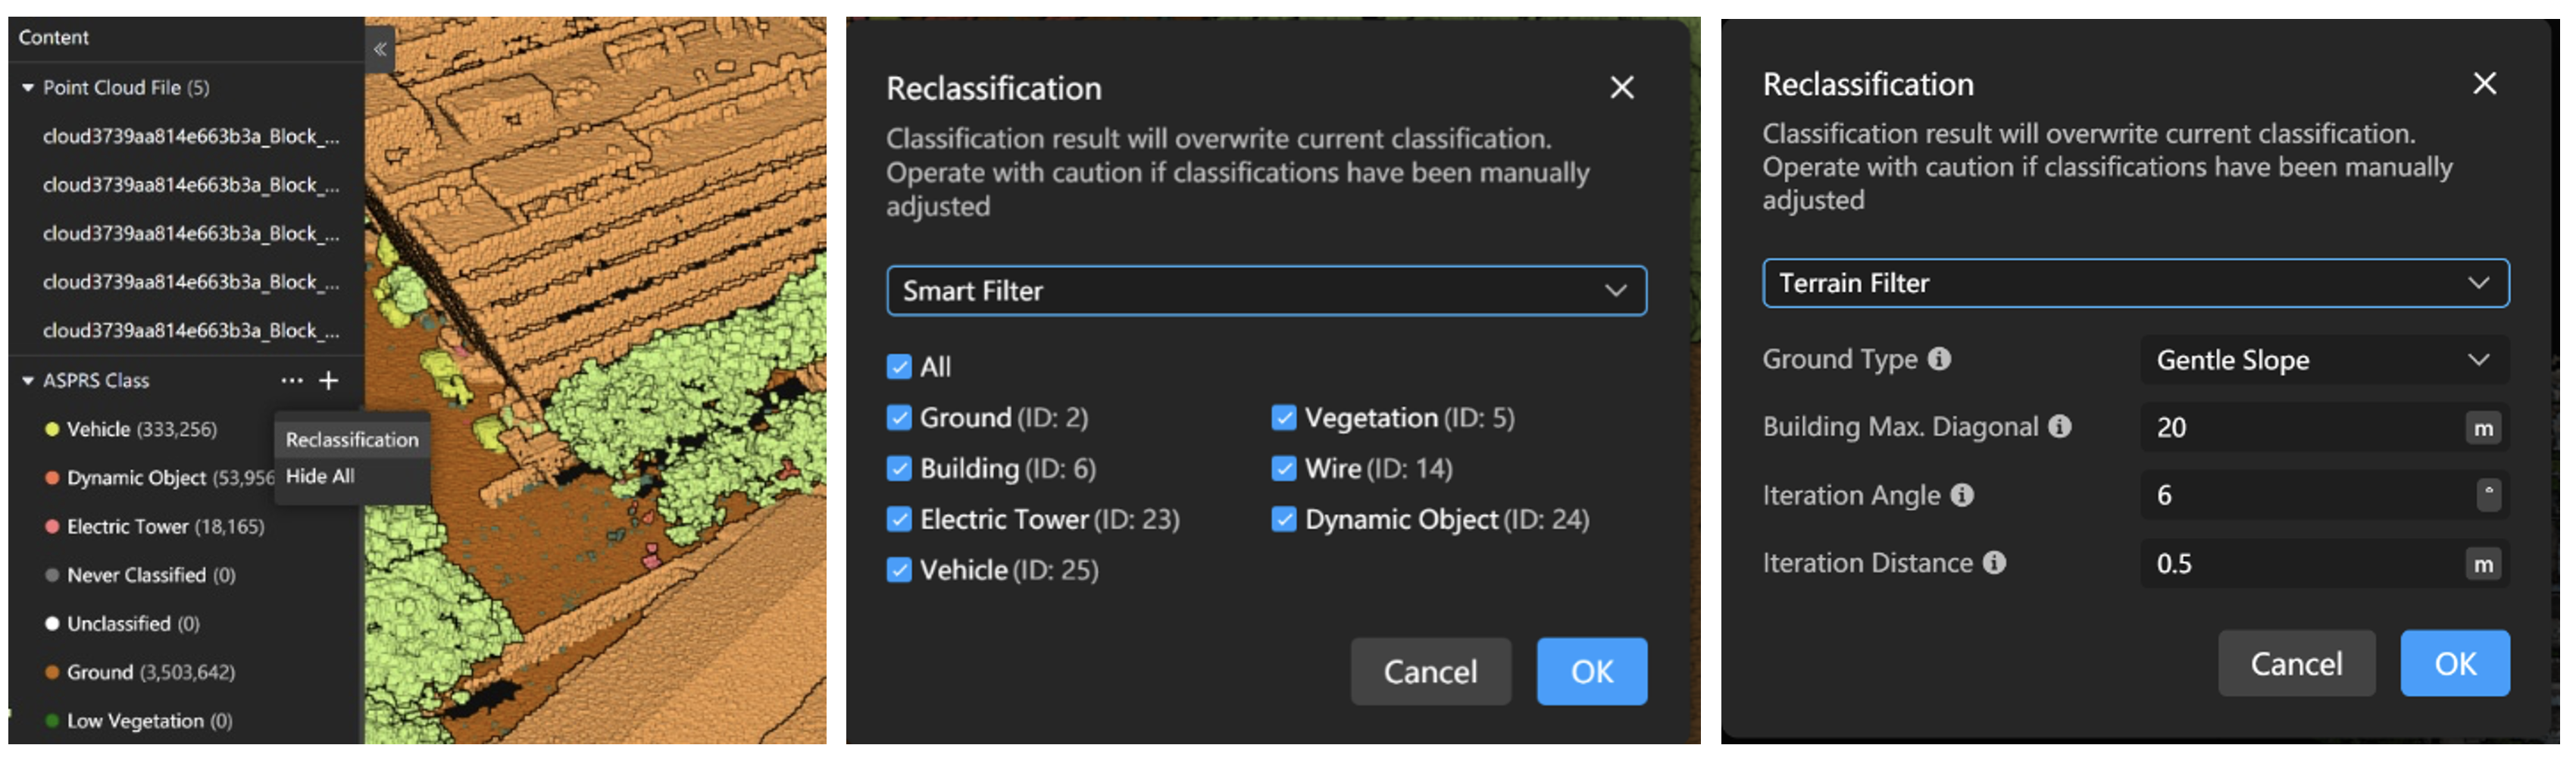The image size is (2576, 767).
Task: Collapse the Content panel with double-chevron icon
Action: [x=380, y=48]
